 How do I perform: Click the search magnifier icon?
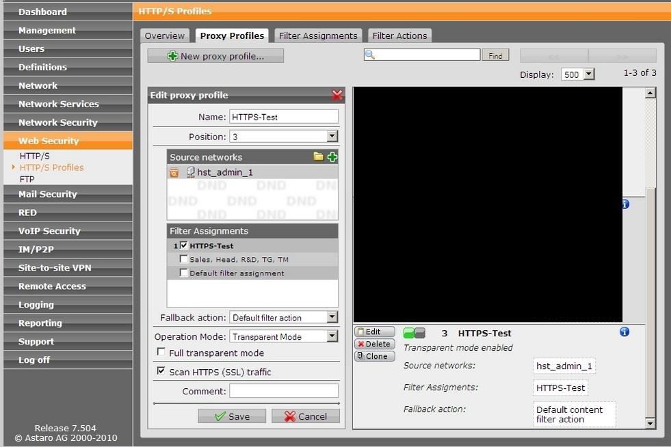click(x=370, y=55)
